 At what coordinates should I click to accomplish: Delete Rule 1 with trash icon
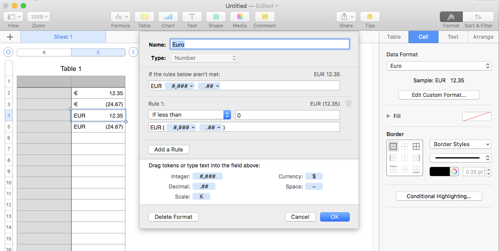click(x=349, y=103)
